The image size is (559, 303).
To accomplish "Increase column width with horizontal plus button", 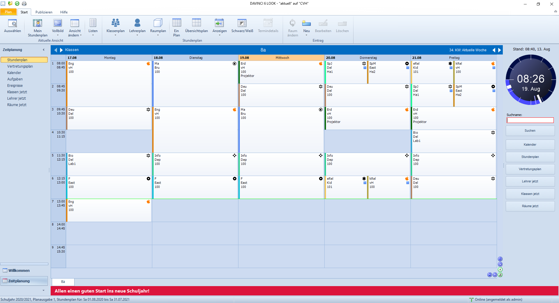I will 495,275.
